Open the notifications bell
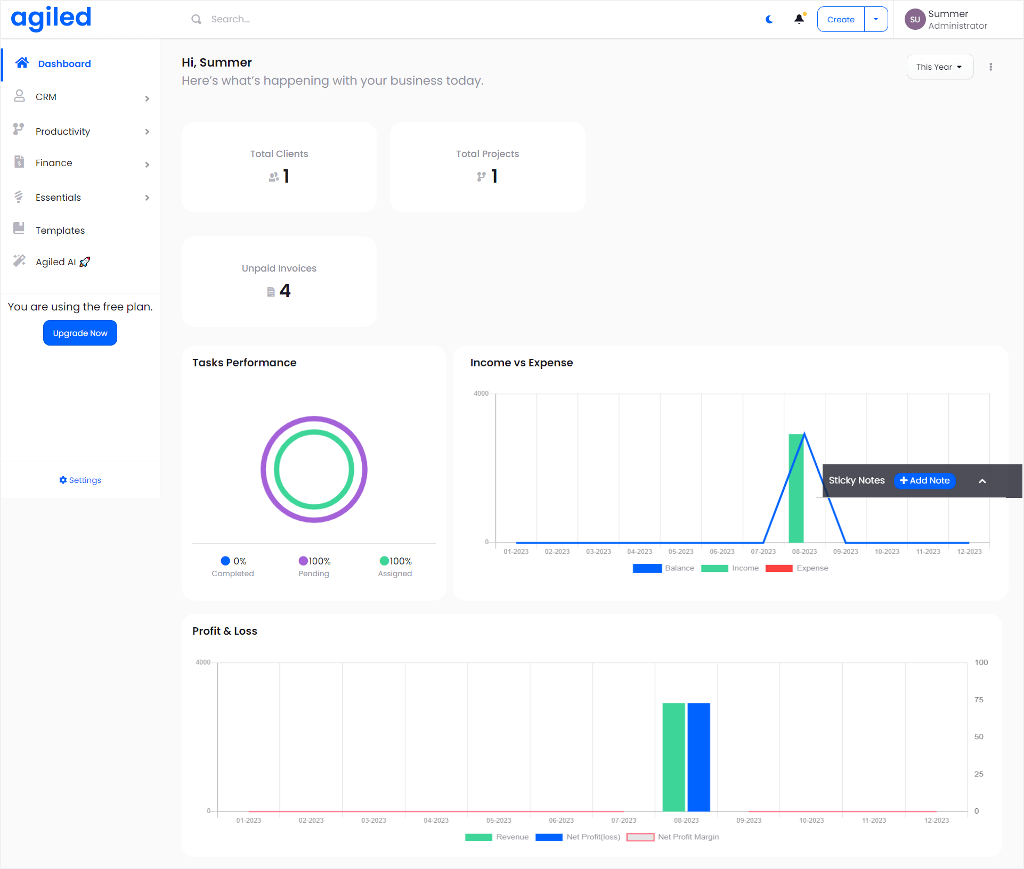 [799, 19]
